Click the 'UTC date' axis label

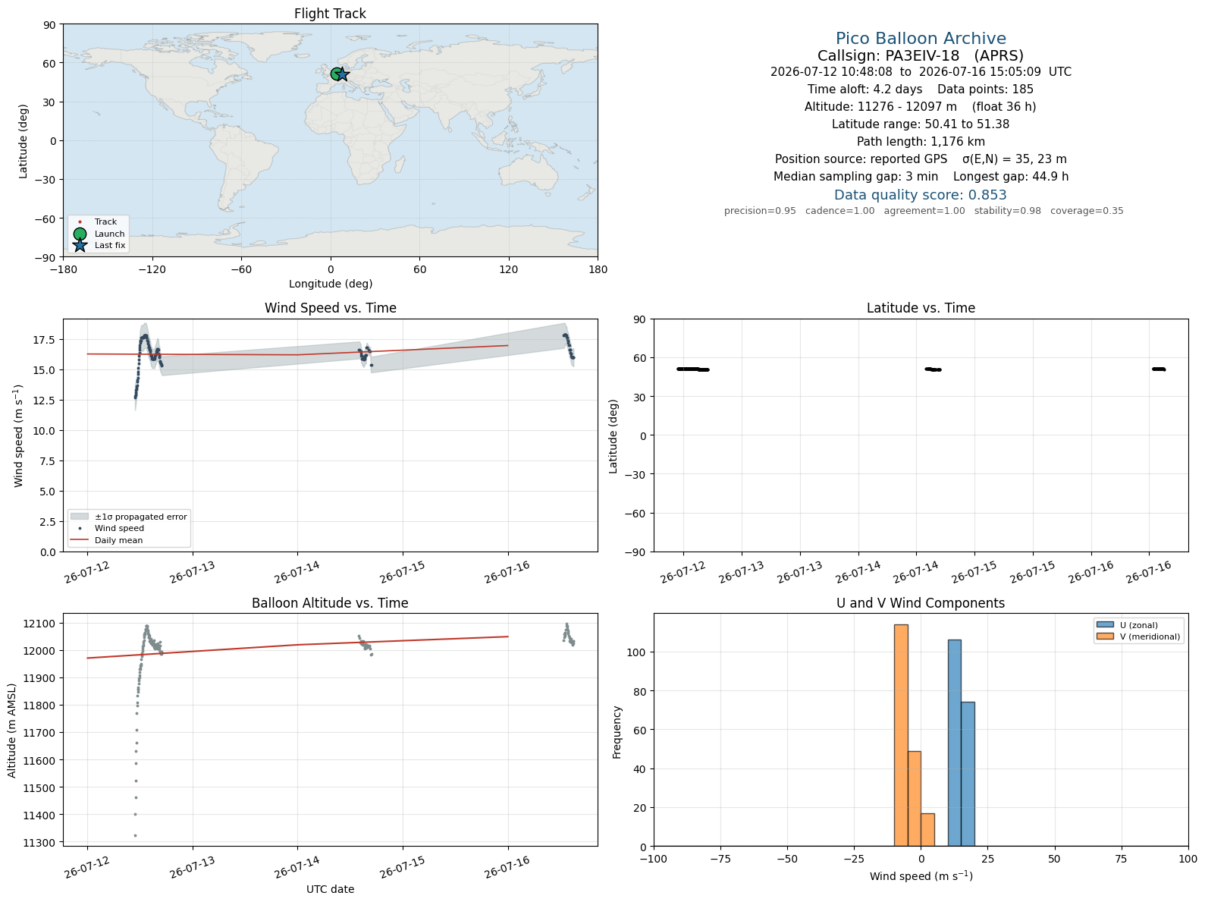click(x=330, y=889)
